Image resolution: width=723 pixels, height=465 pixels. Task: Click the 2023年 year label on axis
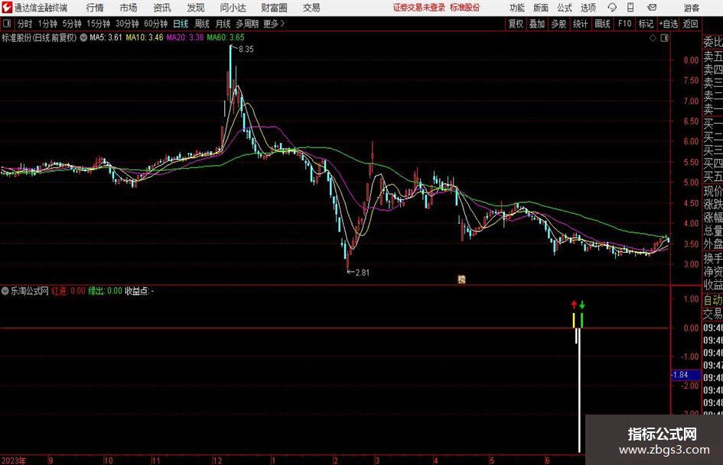[14, 460]
